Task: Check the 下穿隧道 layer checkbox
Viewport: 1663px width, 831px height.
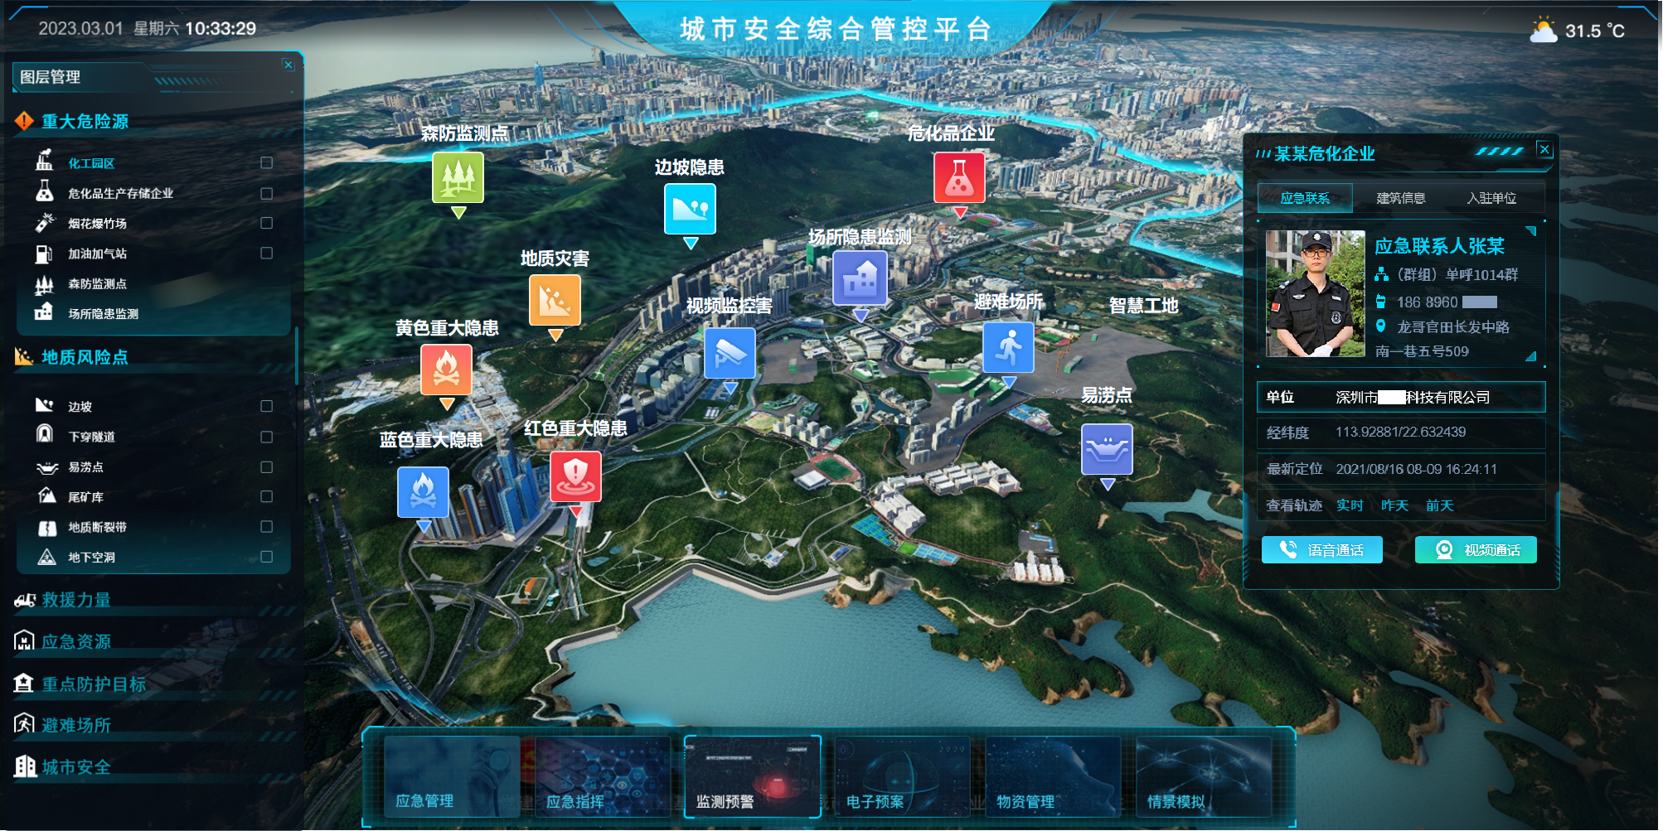Action: pyautogui.click(x=266, y=437)
